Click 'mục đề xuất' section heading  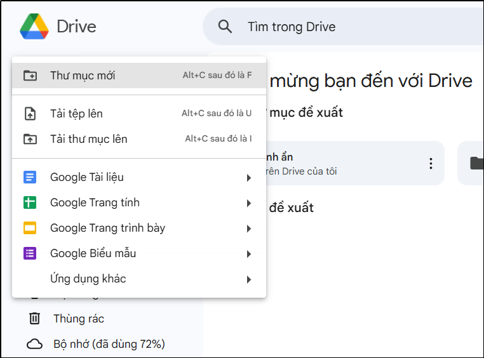coord(306,112)
